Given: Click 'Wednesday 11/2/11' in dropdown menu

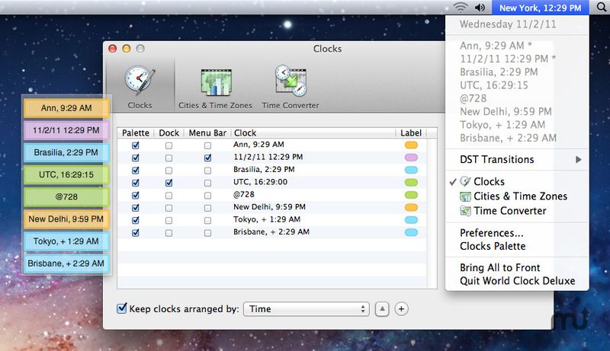Looking at the screenshot, I should (508, 24).
